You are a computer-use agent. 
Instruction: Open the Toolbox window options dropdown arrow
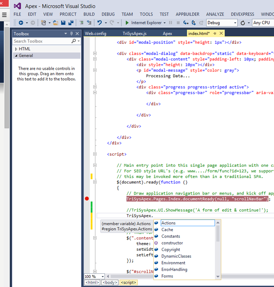tap(65, 34)
